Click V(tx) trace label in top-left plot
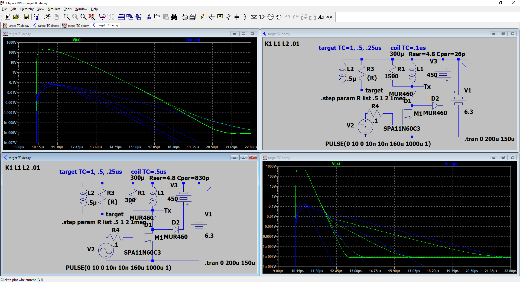The image size is (520, 282). click(x=76, y=40)
